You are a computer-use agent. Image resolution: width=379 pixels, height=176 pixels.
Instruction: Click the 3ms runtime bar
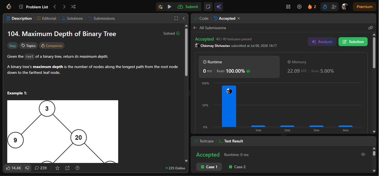click(x=316, y=126)
